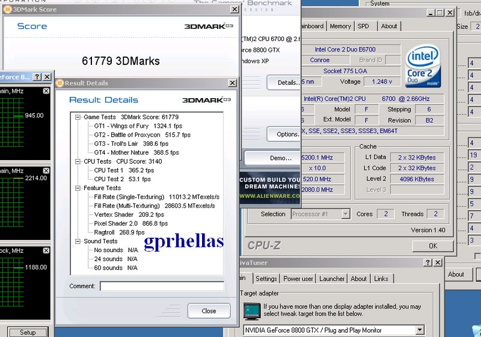Click Close in the Result Details dialog
Viewport: 481px width, 337px height.
click(x=209, y=311)
